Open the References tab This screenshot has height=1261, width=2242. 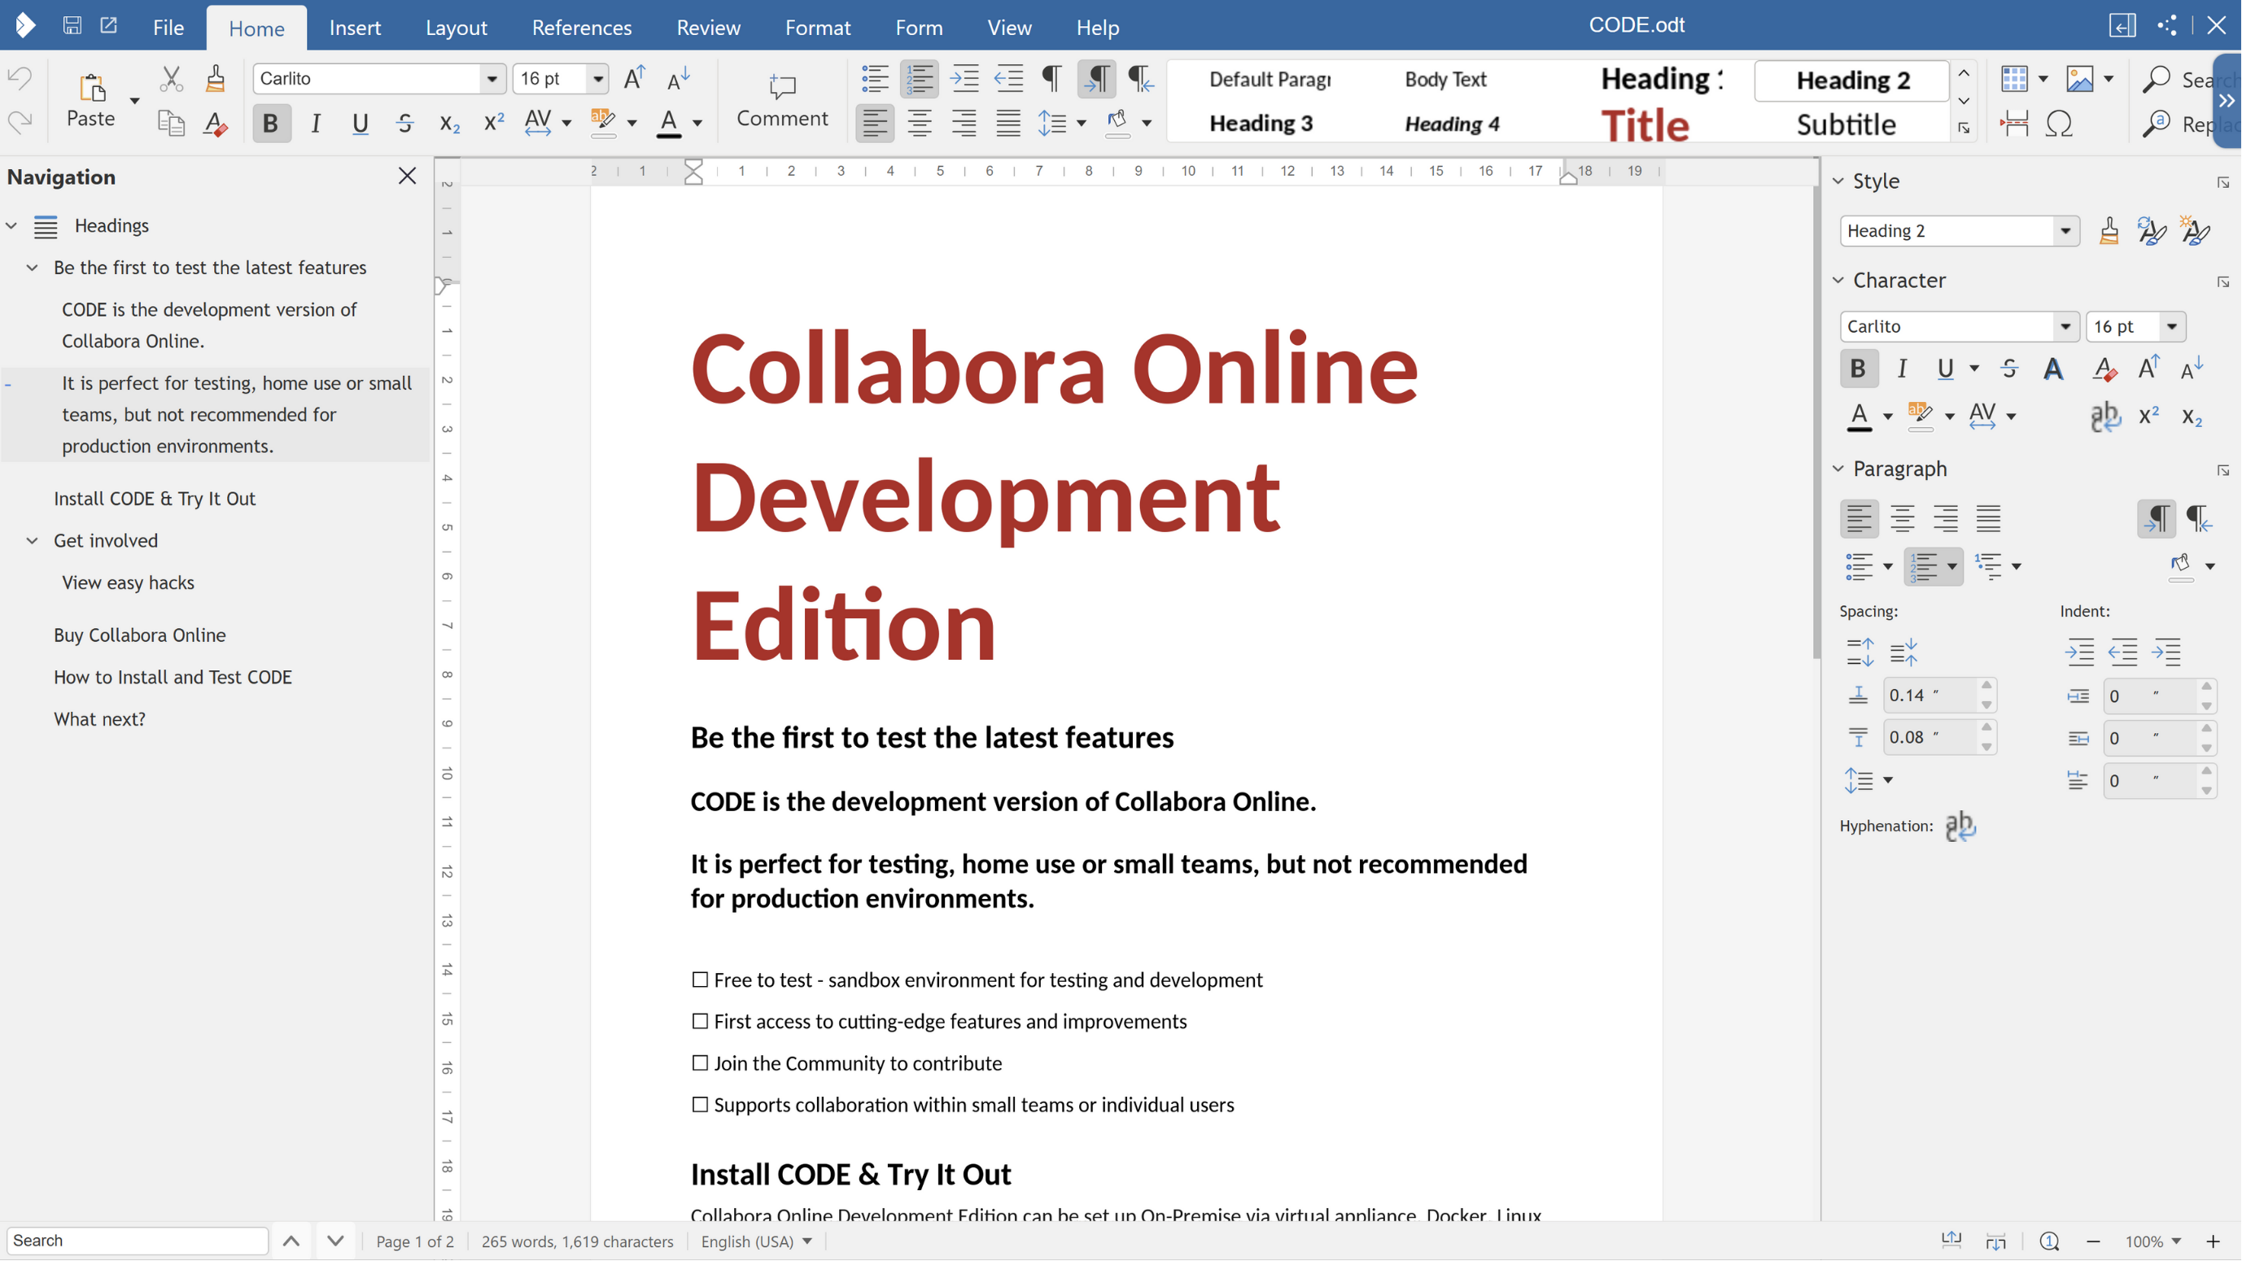(x=581, y=28)
